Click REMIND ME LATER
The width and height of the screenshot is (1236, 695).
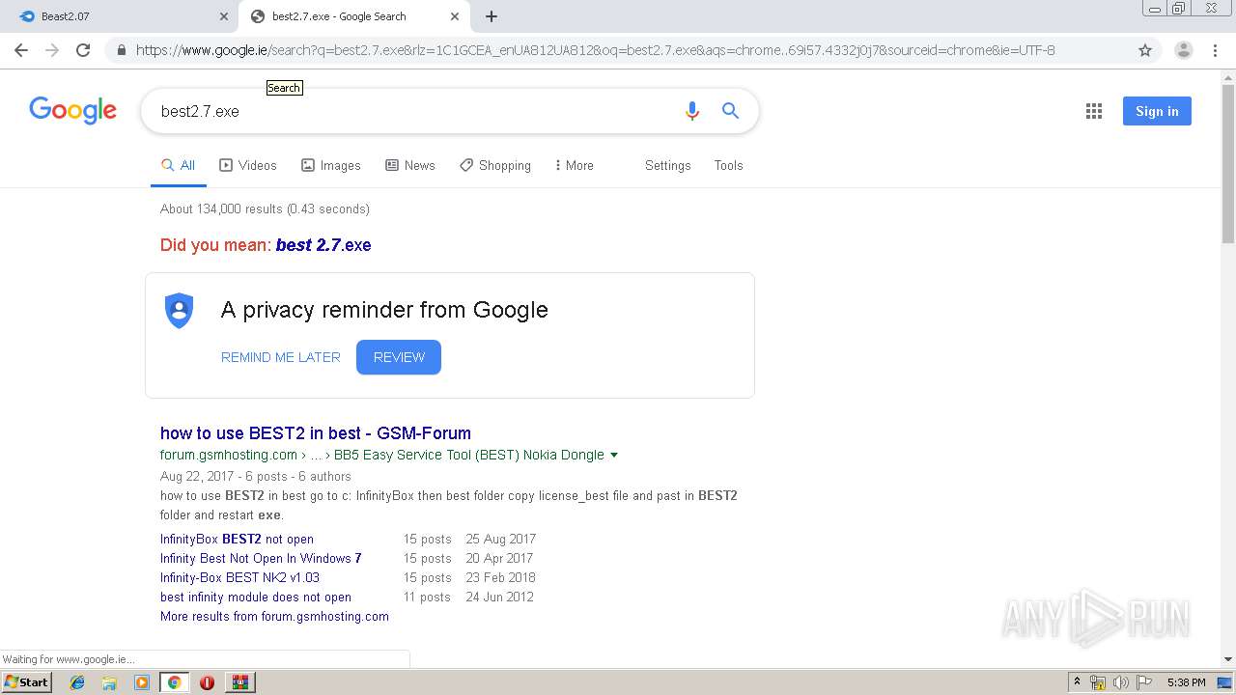point(281,357)
